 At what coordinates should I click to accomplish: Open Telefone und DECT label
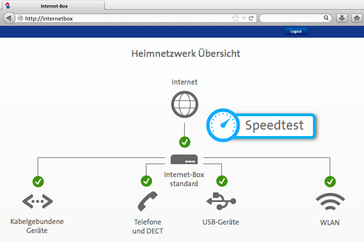coord(148,226)
